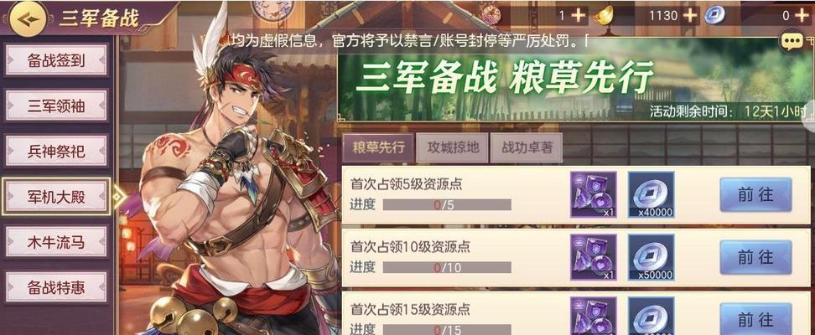Switch to the 攻城掠地 tab
The width and height of the screenshot is (815, 335).
point(450,147)
